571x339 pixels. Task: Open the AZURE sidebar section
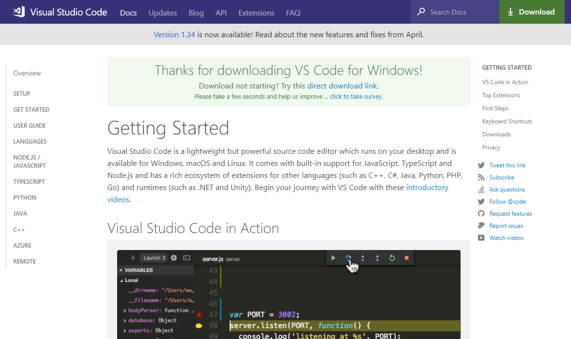(x=22, y=245)
